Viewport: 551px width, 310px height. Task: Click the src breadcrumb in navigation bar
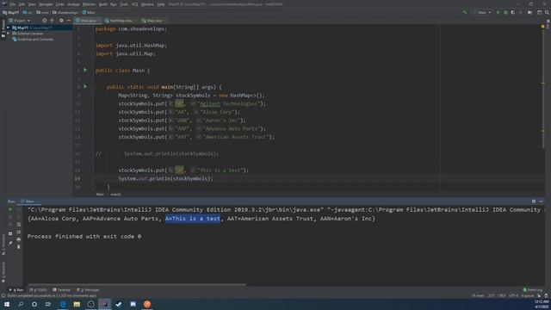(x=28, y=12)
